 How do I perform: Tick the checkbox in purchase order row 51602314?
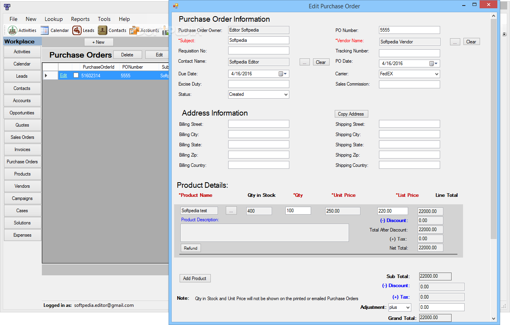[76, 75]
